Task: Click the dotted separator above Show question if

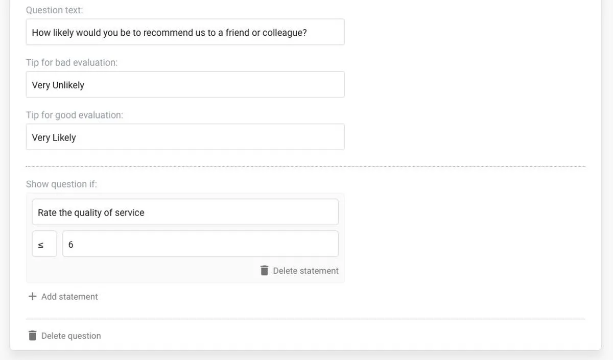Action: (x=305, y=166)
